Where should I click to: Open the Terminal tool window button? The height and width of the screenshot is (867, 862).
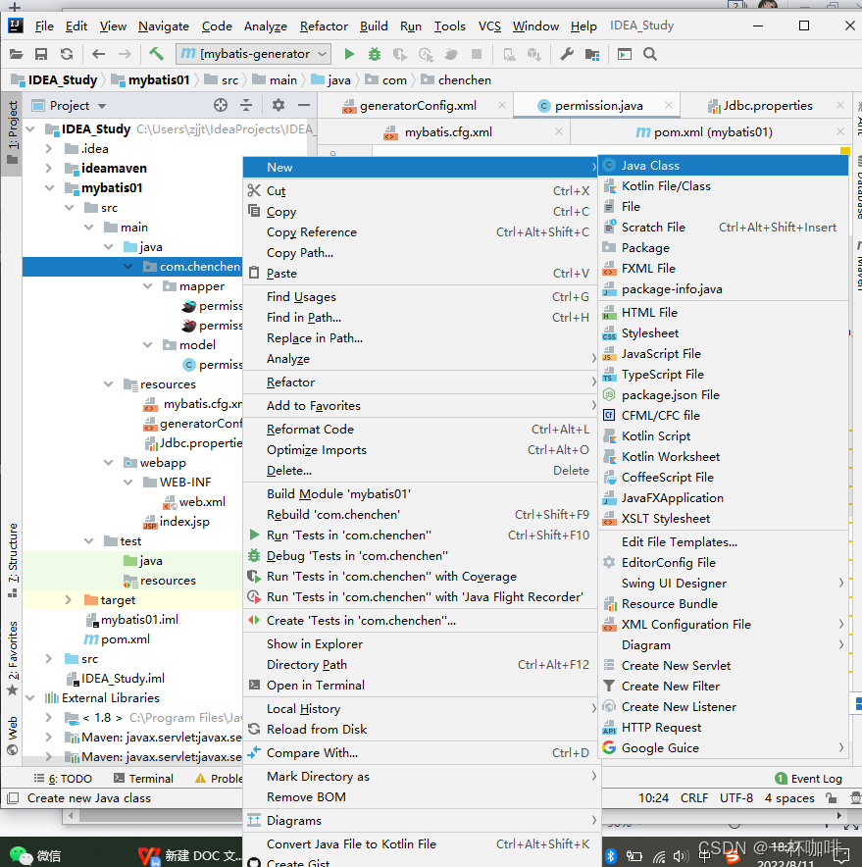click(x=144, y=779)
